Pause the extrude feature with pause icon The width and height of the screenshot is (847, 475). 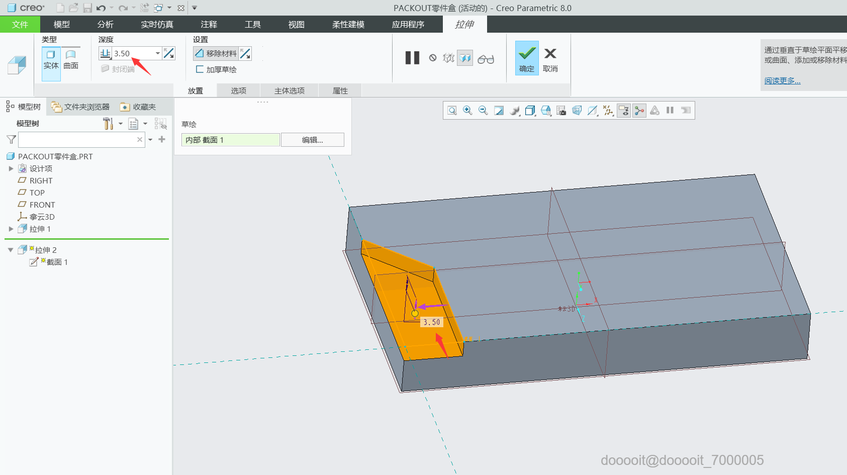(x=412, y=58)
